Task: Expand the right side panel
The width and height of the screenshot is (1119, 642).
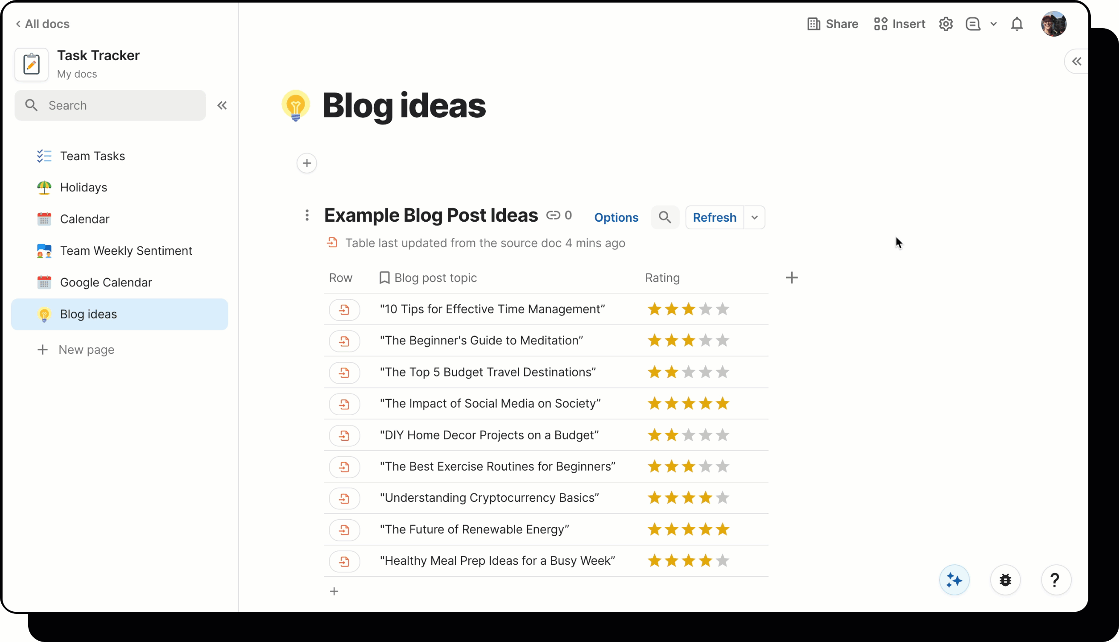Action: click(x=1076, y=61)
